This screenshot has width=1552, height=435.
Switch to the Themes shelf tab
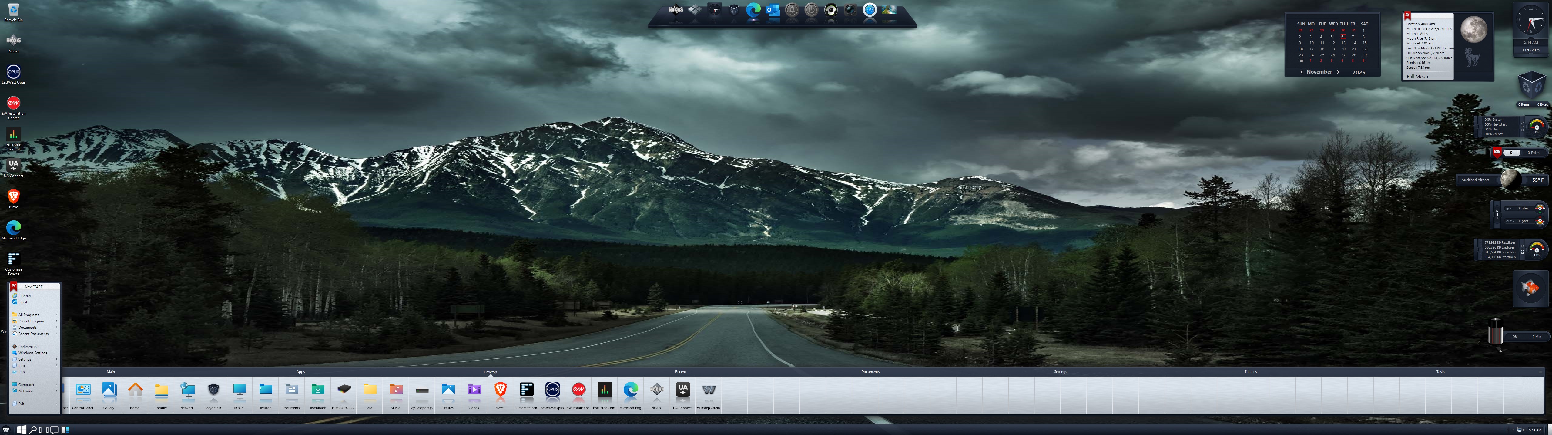tap(1250, 372)
